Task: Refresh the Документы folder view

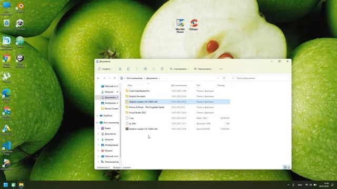Action: [224, 78]
